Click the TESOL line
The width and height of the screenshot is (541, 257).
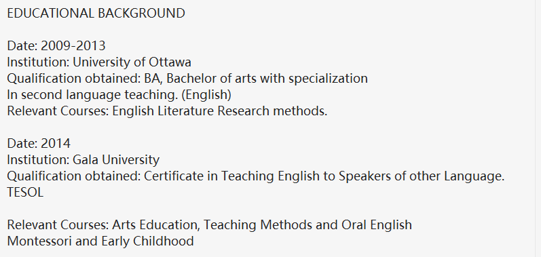(25, 193)
